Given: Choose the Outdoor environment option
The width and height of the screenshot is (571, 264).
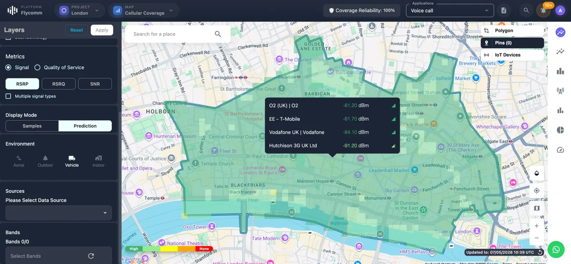Looking at the screenshot, I should coord(45,161).
